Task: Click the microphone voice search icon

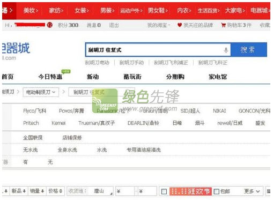Action: (226, 50)
